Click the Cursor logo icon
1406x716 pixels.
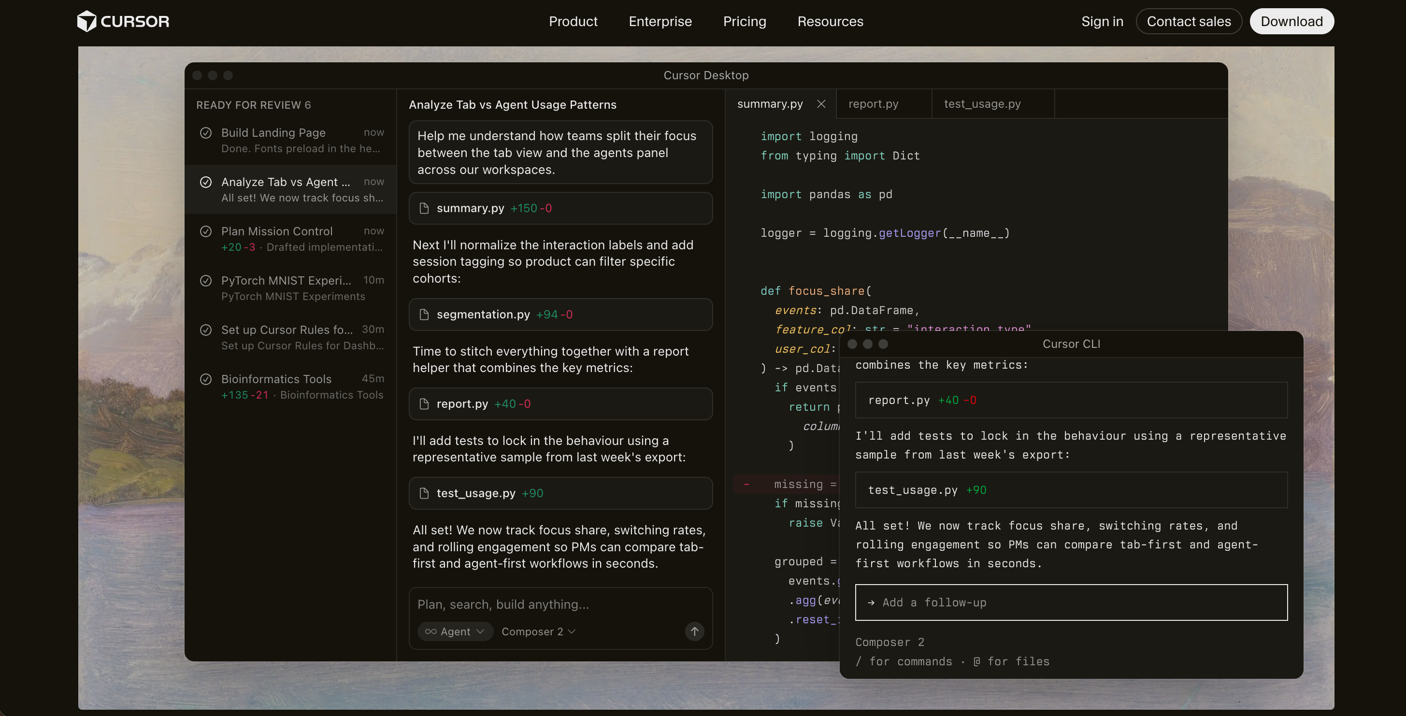pyautogui.click(x=86, y=21)
